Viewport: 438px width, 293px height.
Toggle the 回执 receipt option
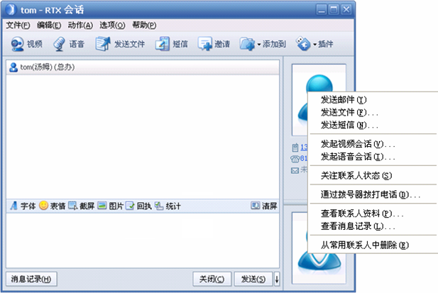point(130,206)
